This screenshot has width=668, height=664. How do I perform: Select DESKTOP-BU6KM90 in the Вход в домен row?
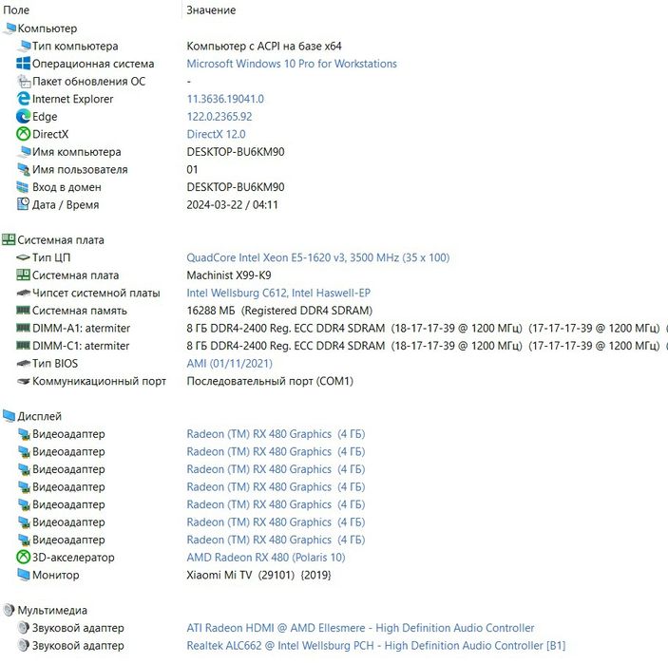236,187
